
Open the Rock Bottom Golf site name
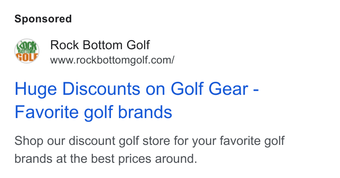pos(100,45)
